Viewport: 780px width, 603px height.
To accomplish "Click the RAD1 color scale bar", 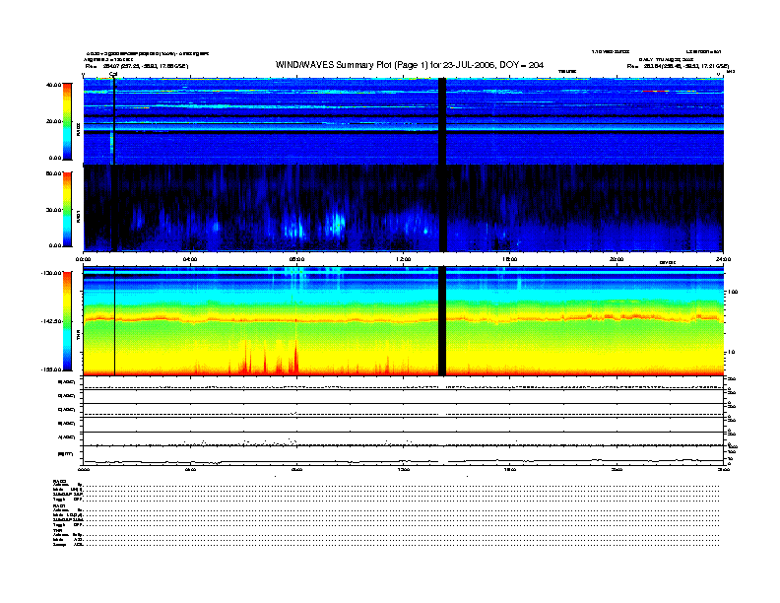I will (67, 210).
